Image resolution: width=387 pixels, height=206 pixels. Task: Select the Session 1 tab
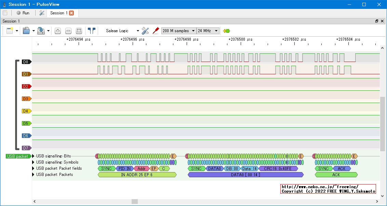coord(58,13)
